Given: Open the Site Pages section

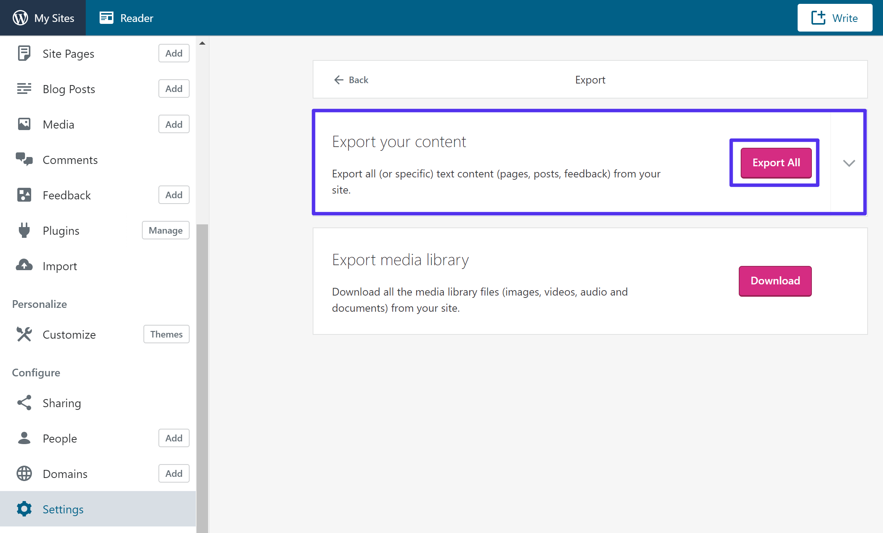Looking at the screenshot, I should click(x=68, y=53).
